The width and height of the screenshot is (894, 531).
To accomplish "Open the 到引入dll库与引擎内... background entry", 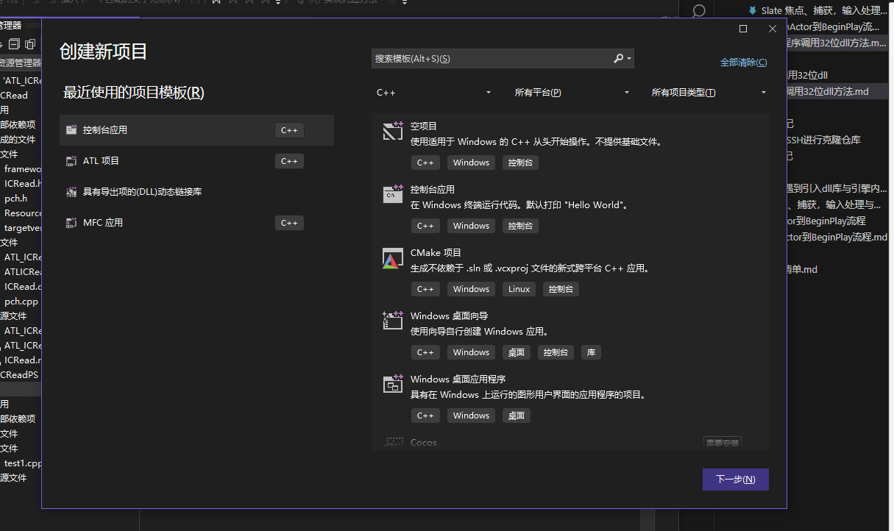I will point(837,188).
